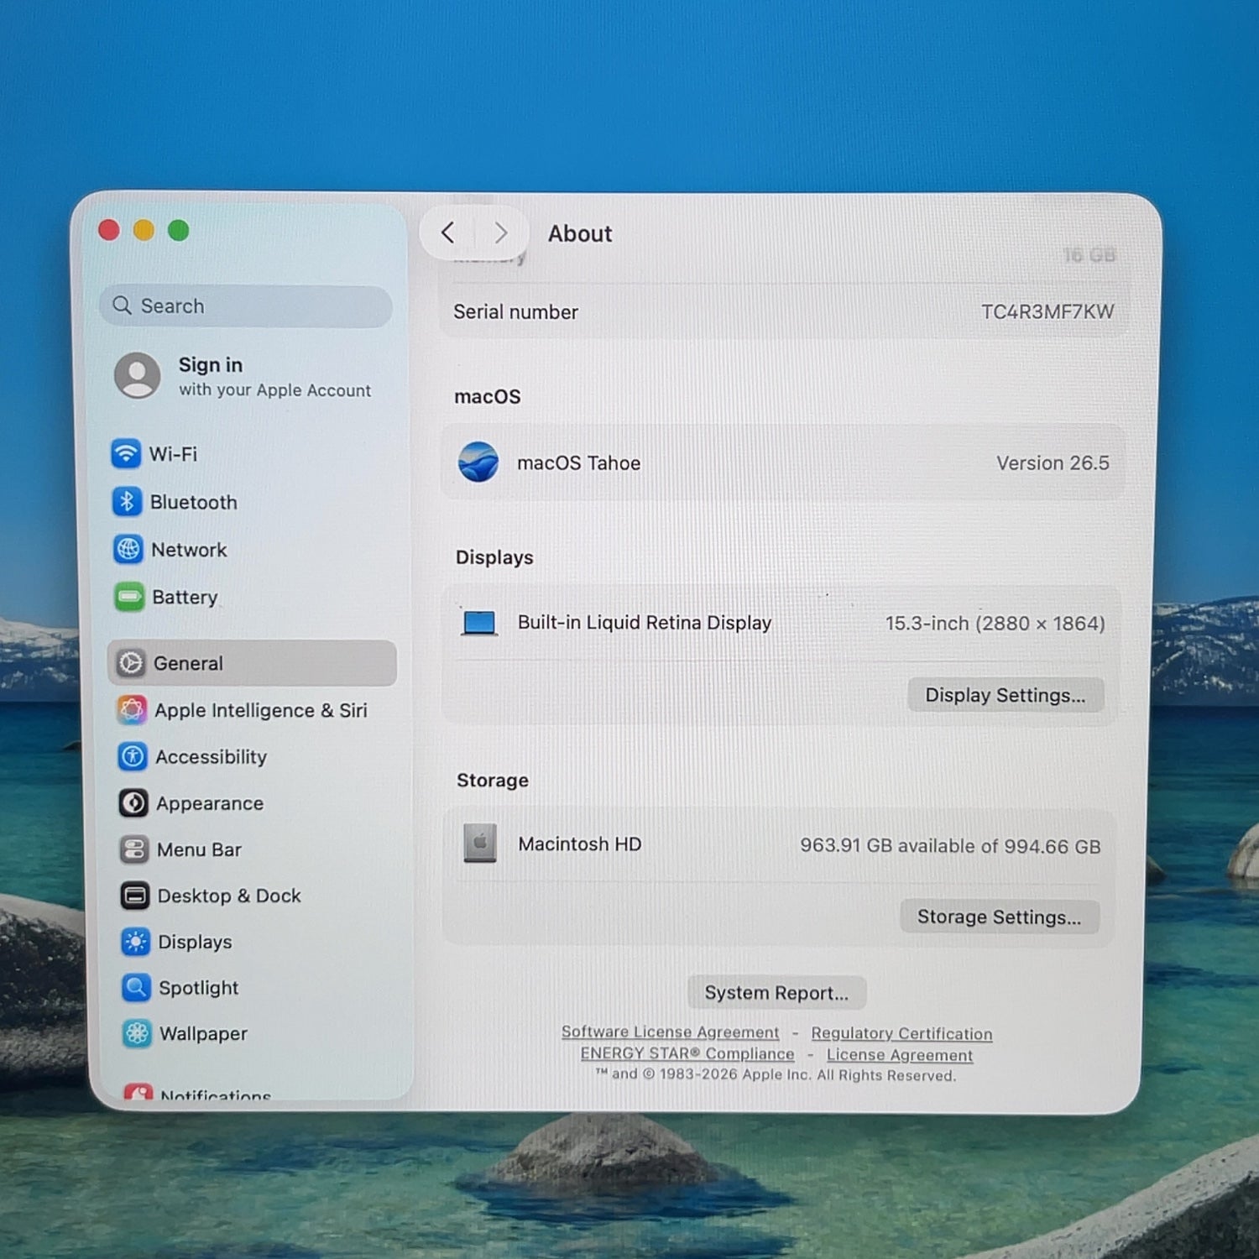Click the 'Storage' section heading
This screenshot has width=1259, height=1259.
coord(492,781)
